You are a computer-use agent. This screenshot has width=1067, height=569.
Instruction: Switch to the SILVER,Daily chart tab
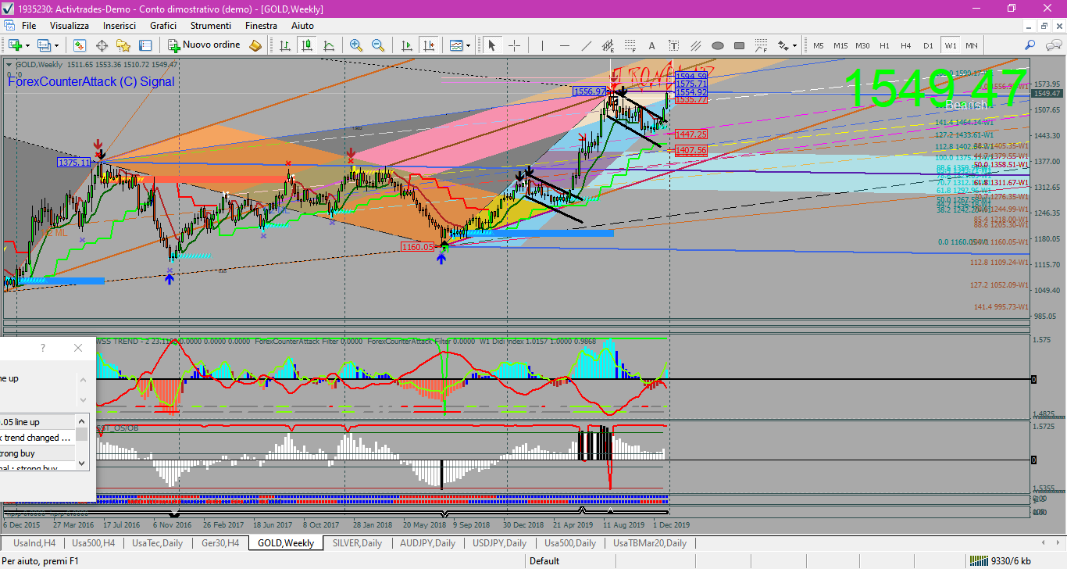[357, 542]
